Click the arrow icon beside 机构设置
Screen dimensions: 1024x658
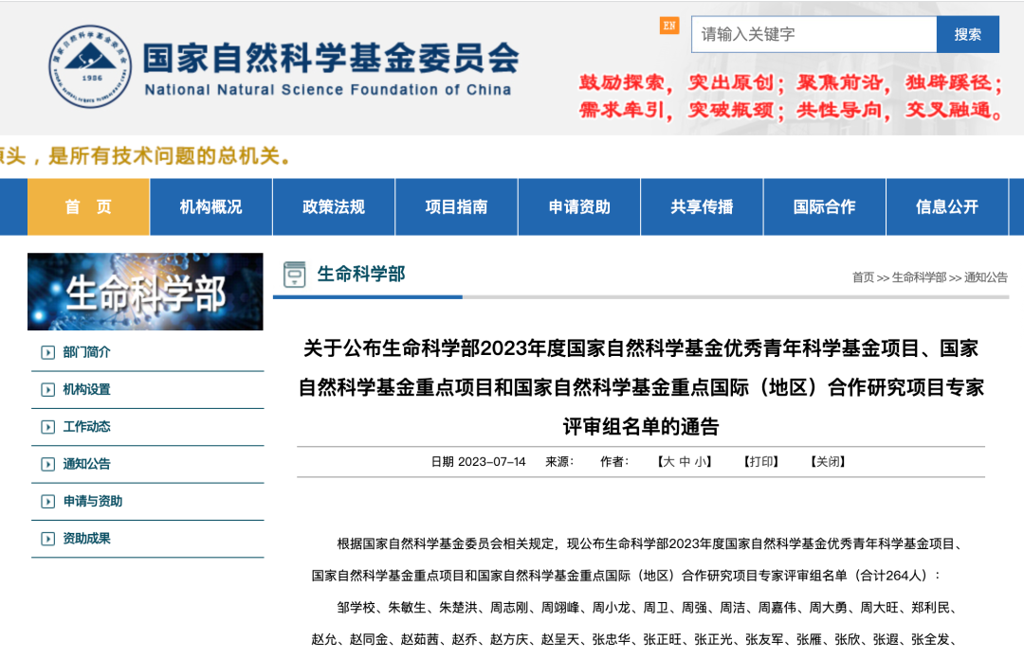click(47, 390)
